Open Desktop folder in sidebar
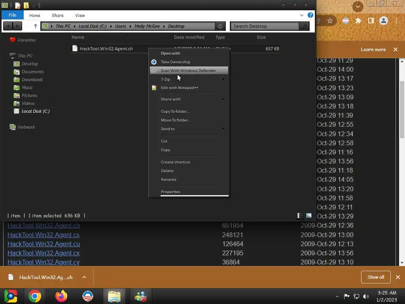 30,64
